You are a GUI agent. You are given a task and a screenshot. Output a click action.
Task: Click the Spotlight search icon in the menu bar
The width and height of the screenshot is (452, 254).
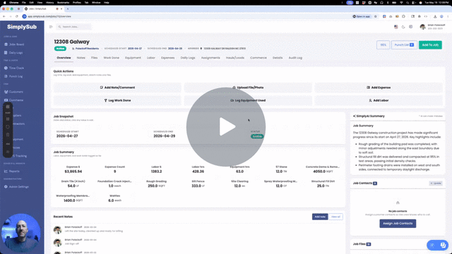408,2
